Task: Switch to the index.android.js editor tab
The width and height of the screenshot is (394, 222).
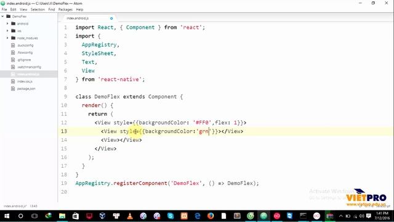Action: point(78,18)
